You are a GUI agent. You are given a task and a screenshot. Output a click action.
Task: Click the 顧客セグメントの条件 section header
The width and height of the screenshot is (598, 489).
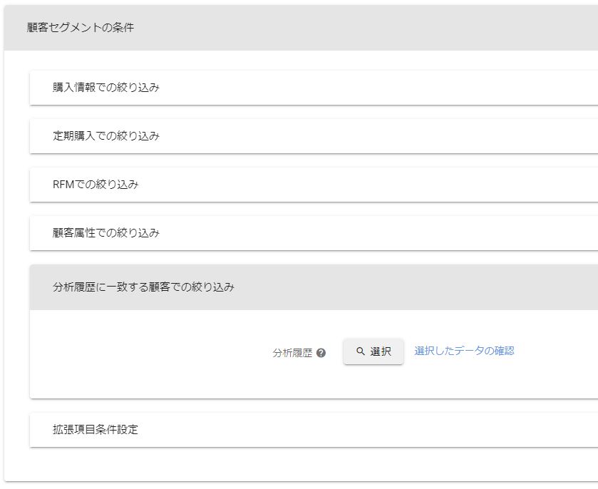(x=356, y=28)
